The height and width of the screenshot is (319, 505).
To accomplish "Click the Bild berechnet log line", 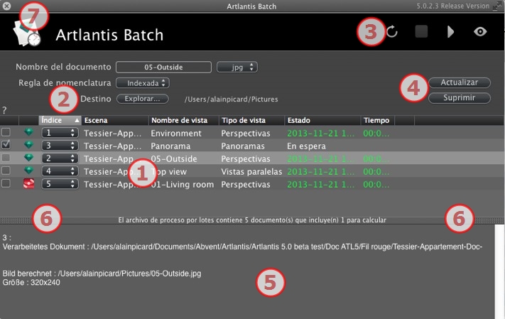I will click(102, 274).
